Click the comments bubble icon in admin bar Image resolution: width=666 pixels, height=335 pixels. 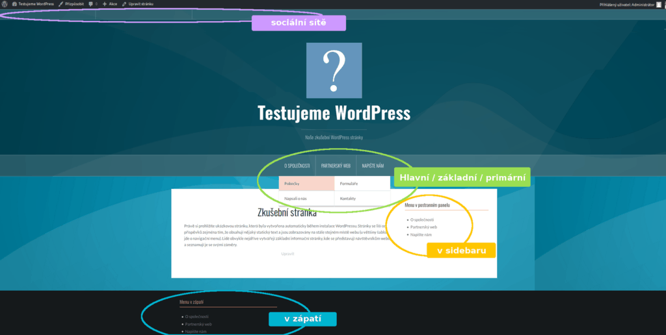pos(90,4)
